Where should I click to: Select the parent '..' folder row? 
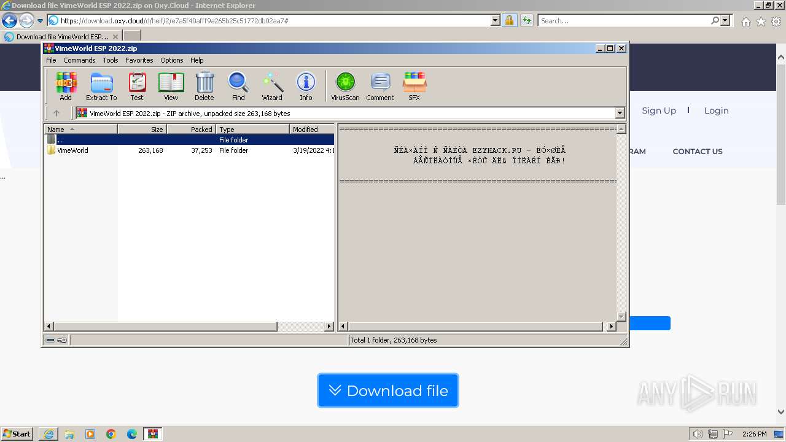190,140
